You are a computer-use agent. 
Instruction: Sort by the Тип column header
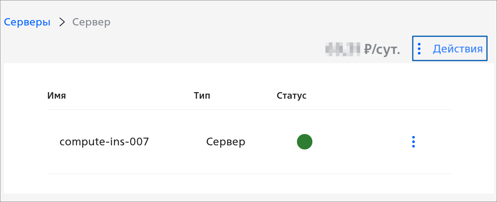202,96
